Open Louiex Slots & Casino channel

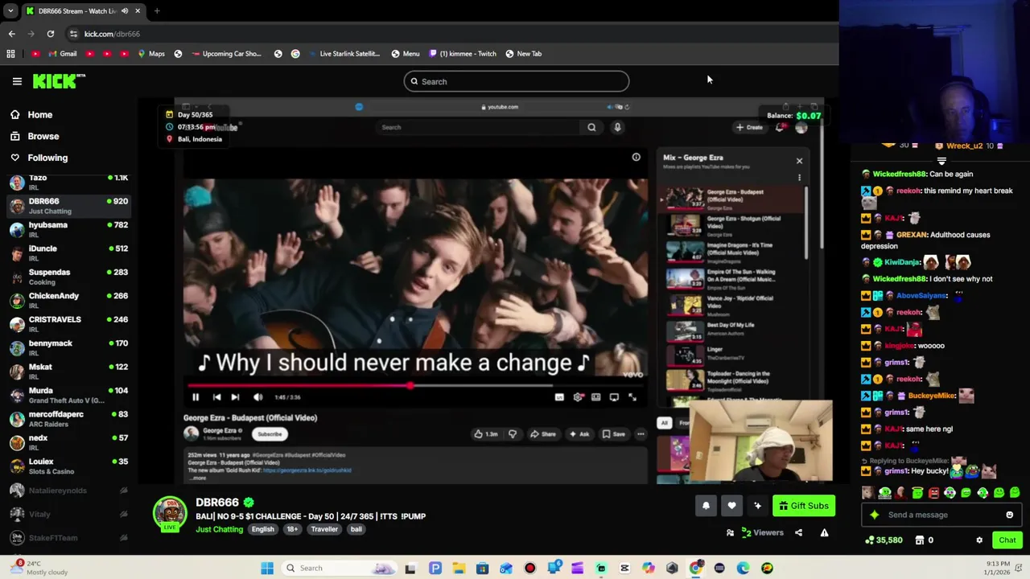pos(68,466)
